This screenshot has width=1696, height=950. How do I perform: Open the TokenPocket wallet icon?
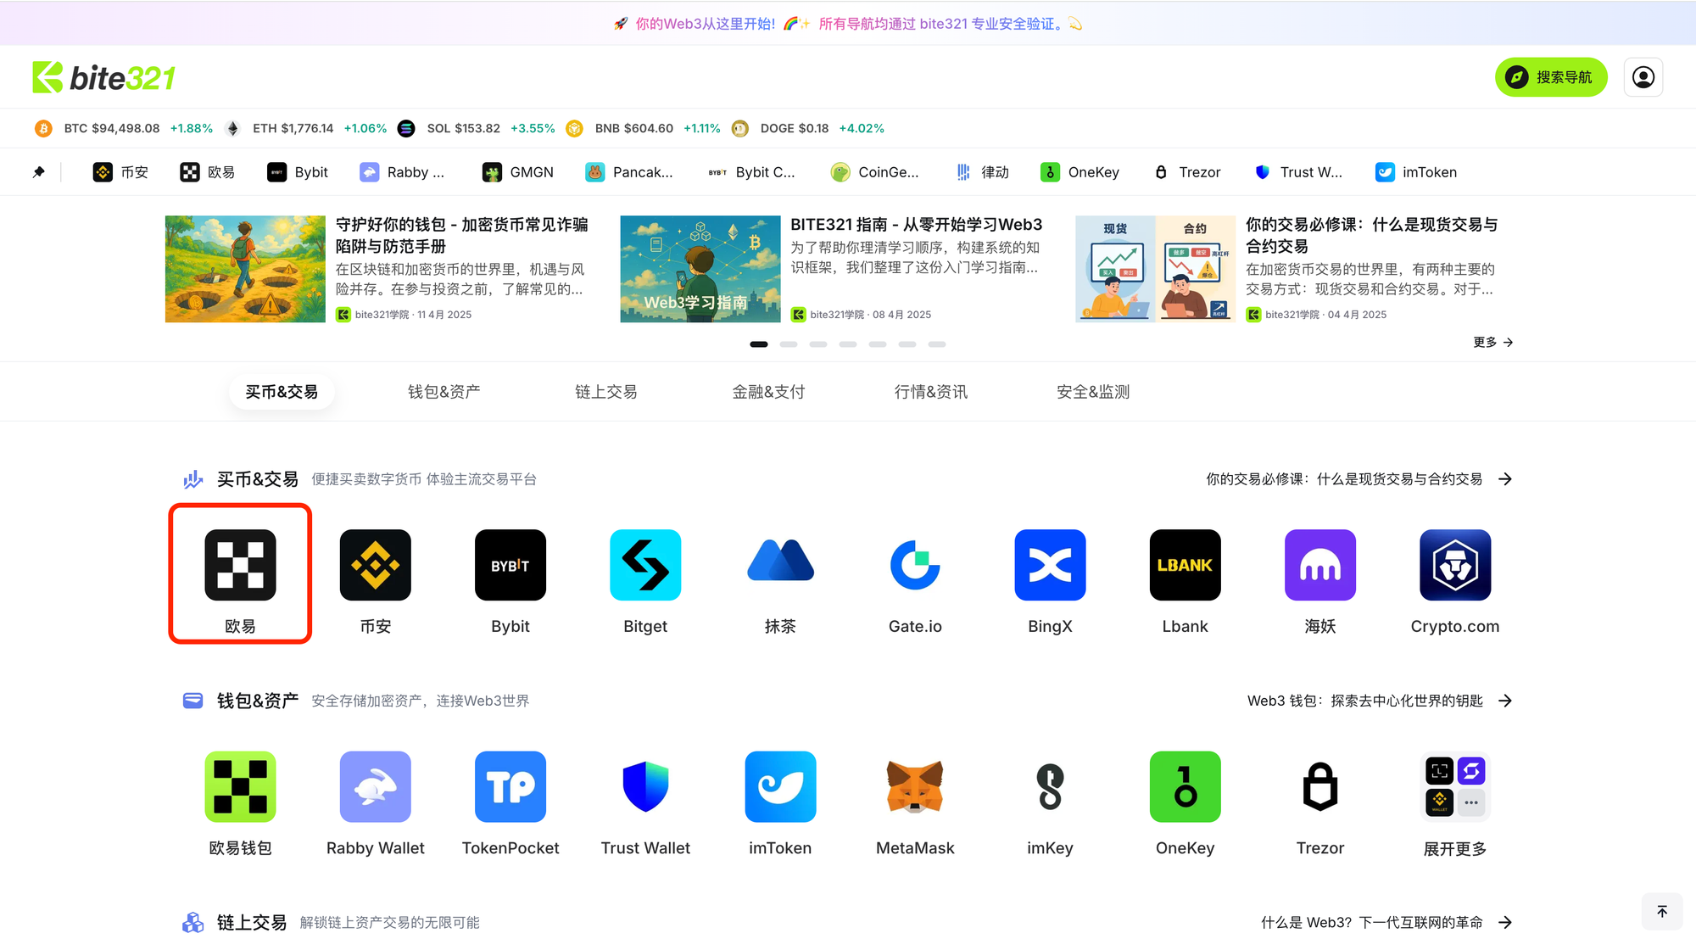coord(510,786)
